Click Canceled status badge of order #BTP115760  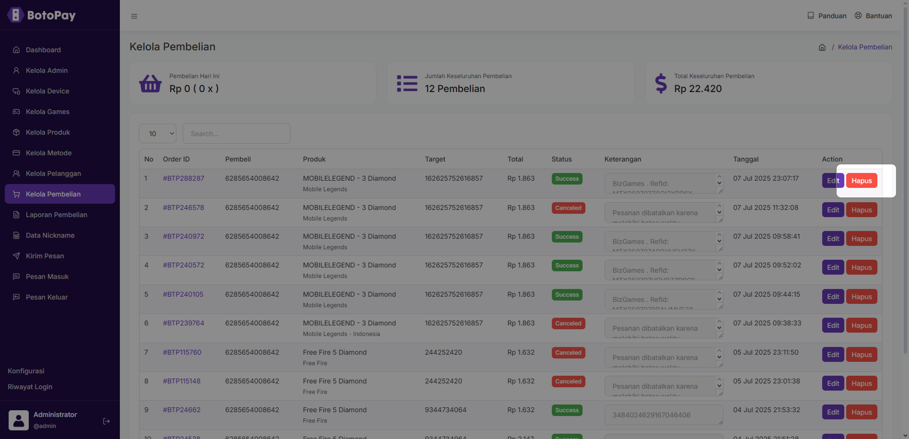point(569,353)
